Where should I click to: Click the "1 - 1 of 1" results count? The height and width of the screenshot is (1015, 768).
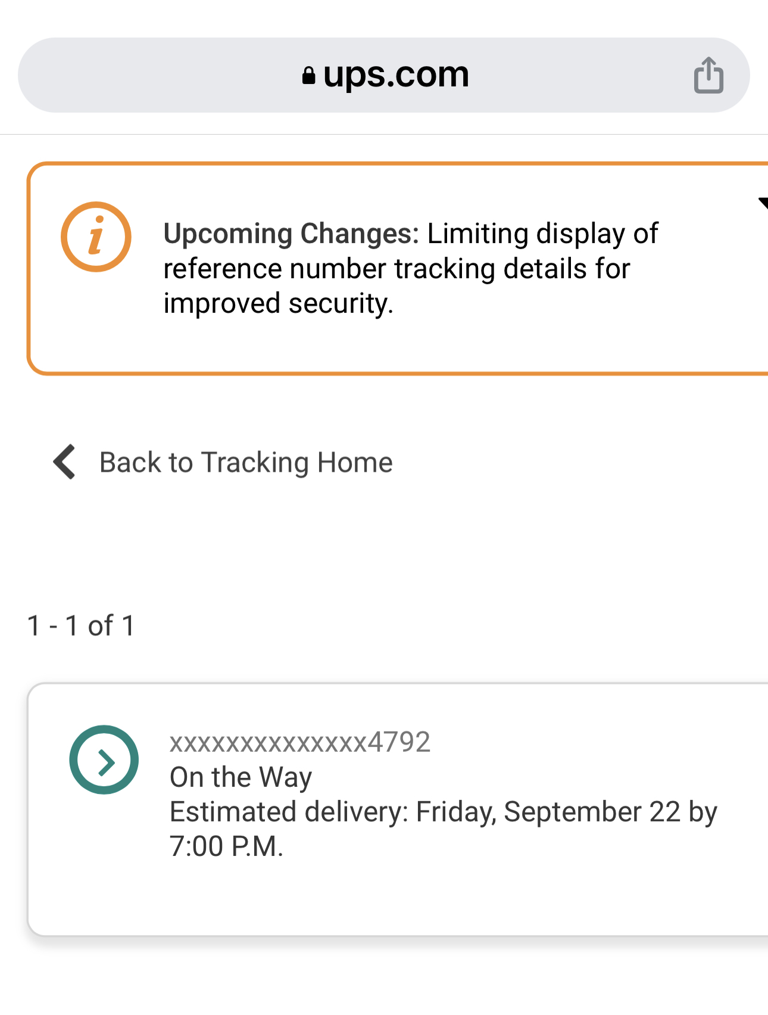pos(81,625)
